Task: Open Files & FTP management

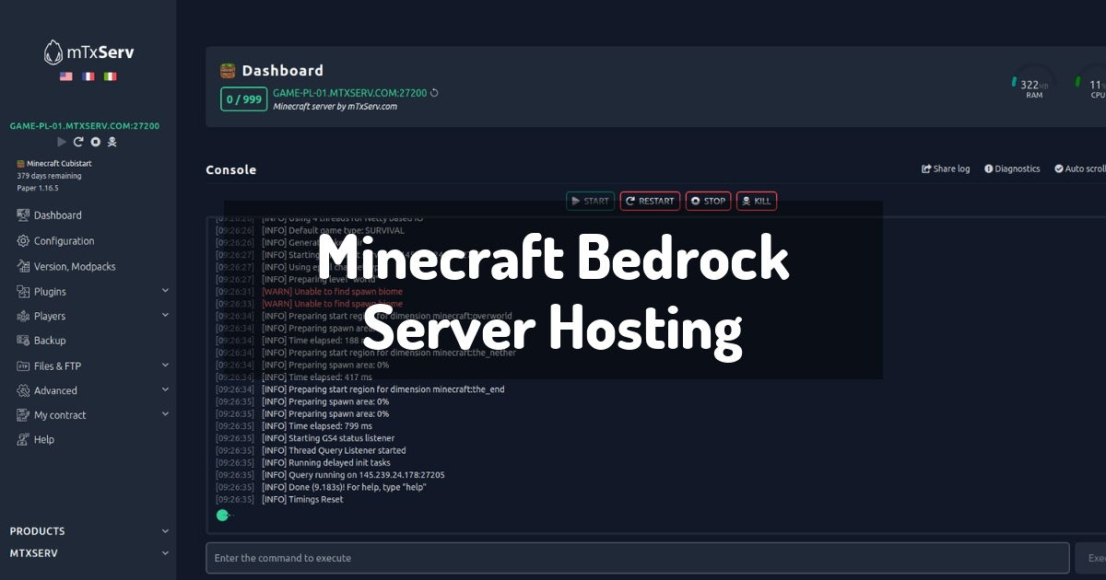Action: [55, 365]
